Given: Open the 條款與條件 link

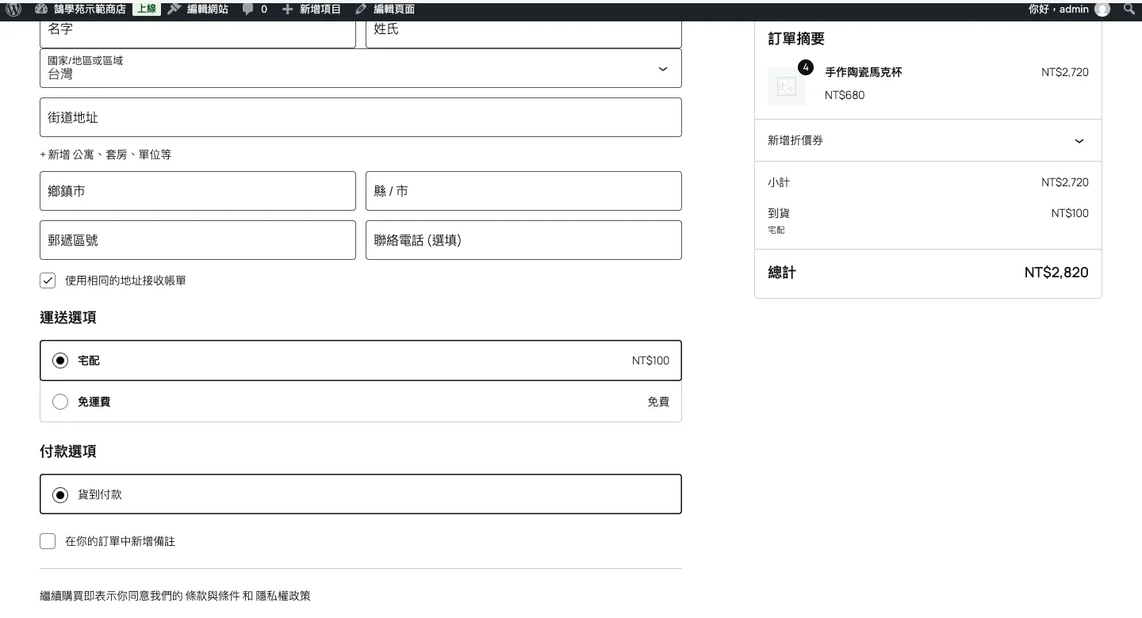Looking at the screenshot, I should [213, 596].
